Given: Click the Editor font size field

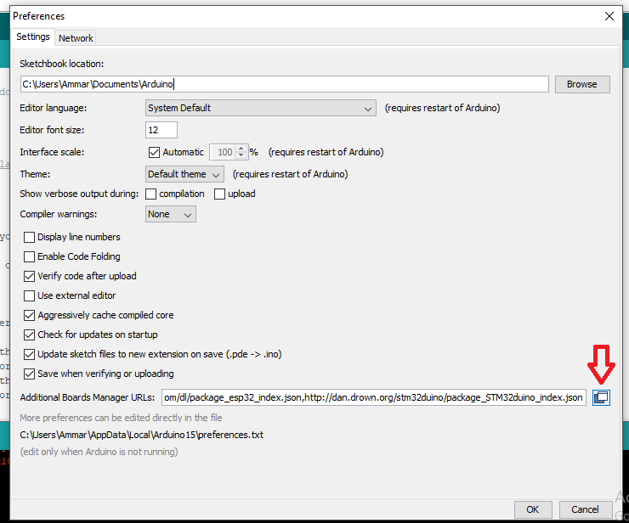Looking at the screenshot, I should (x=161, y=130).
